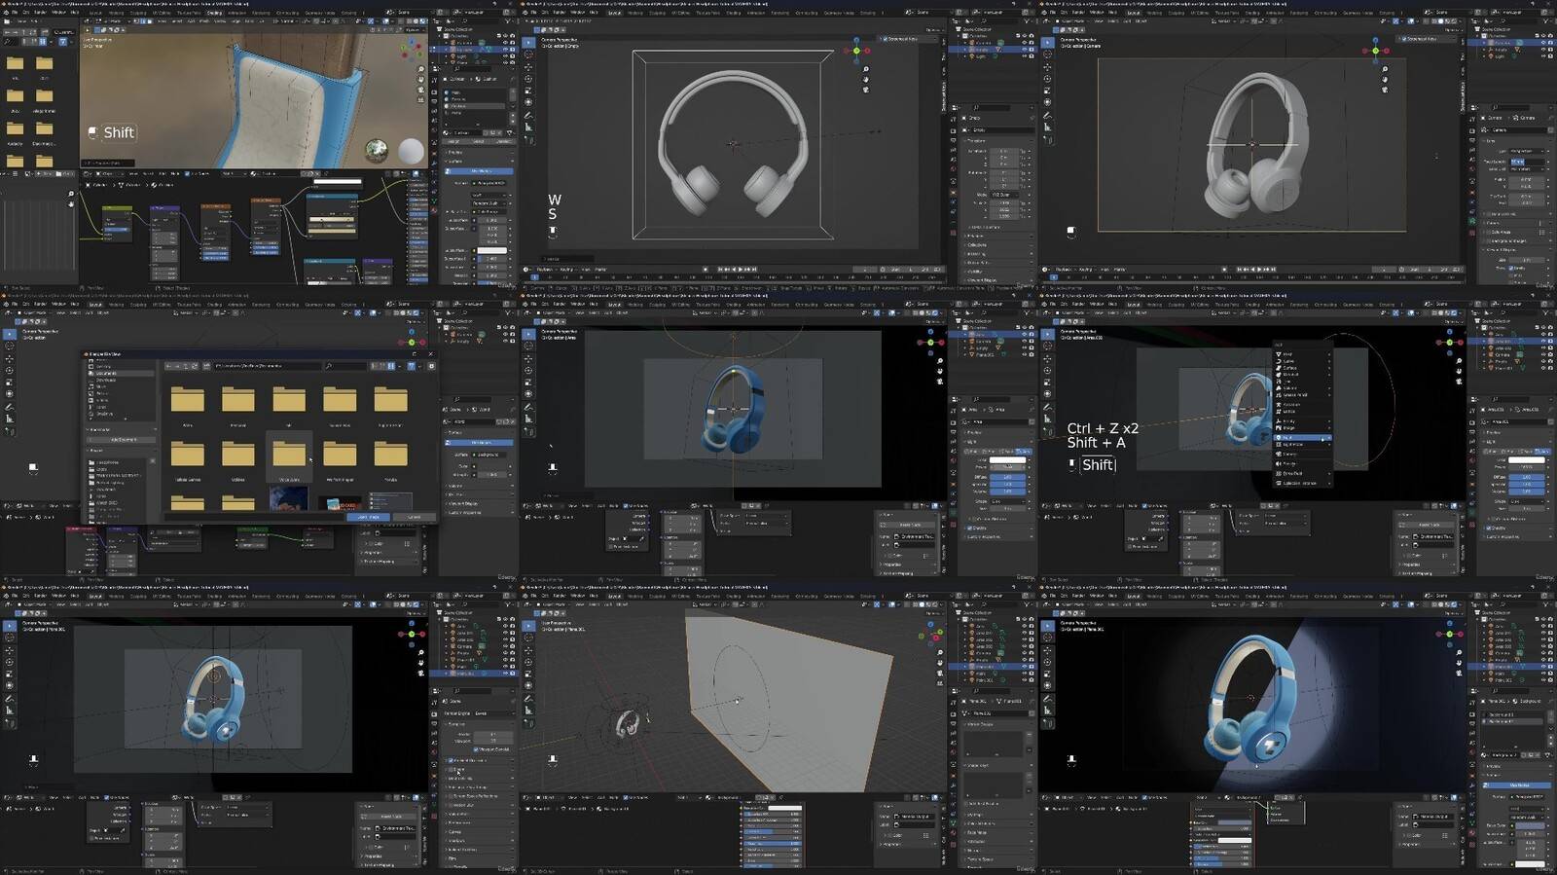Click the file browser path field
The width and height of the screenshot is (1557, 875).
268,366
